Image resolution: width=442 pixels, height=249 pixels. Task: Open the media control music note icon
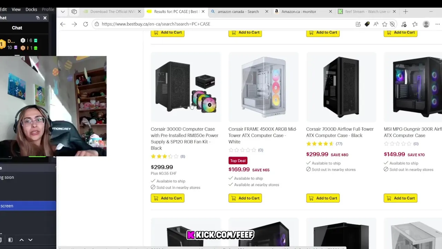(404, 24)
